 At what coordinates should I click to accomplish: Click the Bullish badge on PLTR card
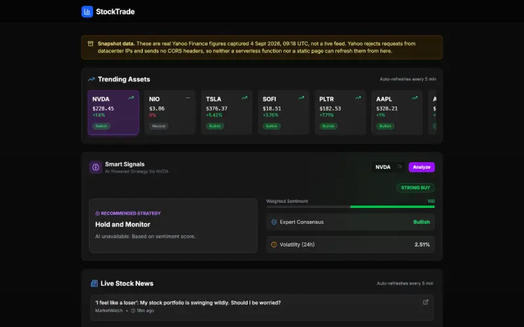coord(329,126)
